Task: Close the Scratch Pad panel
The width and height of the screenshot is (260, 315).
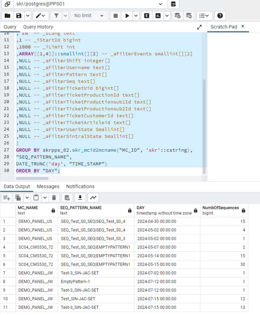Action: coord(243,26)
